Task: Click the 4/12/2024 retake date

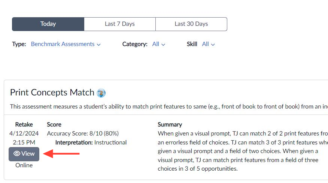Action: [24, 134]
